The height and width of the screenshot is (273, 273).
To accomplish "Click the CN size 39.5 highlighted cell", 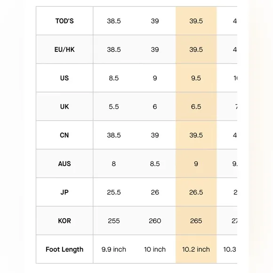I will (x=196, y=135).
